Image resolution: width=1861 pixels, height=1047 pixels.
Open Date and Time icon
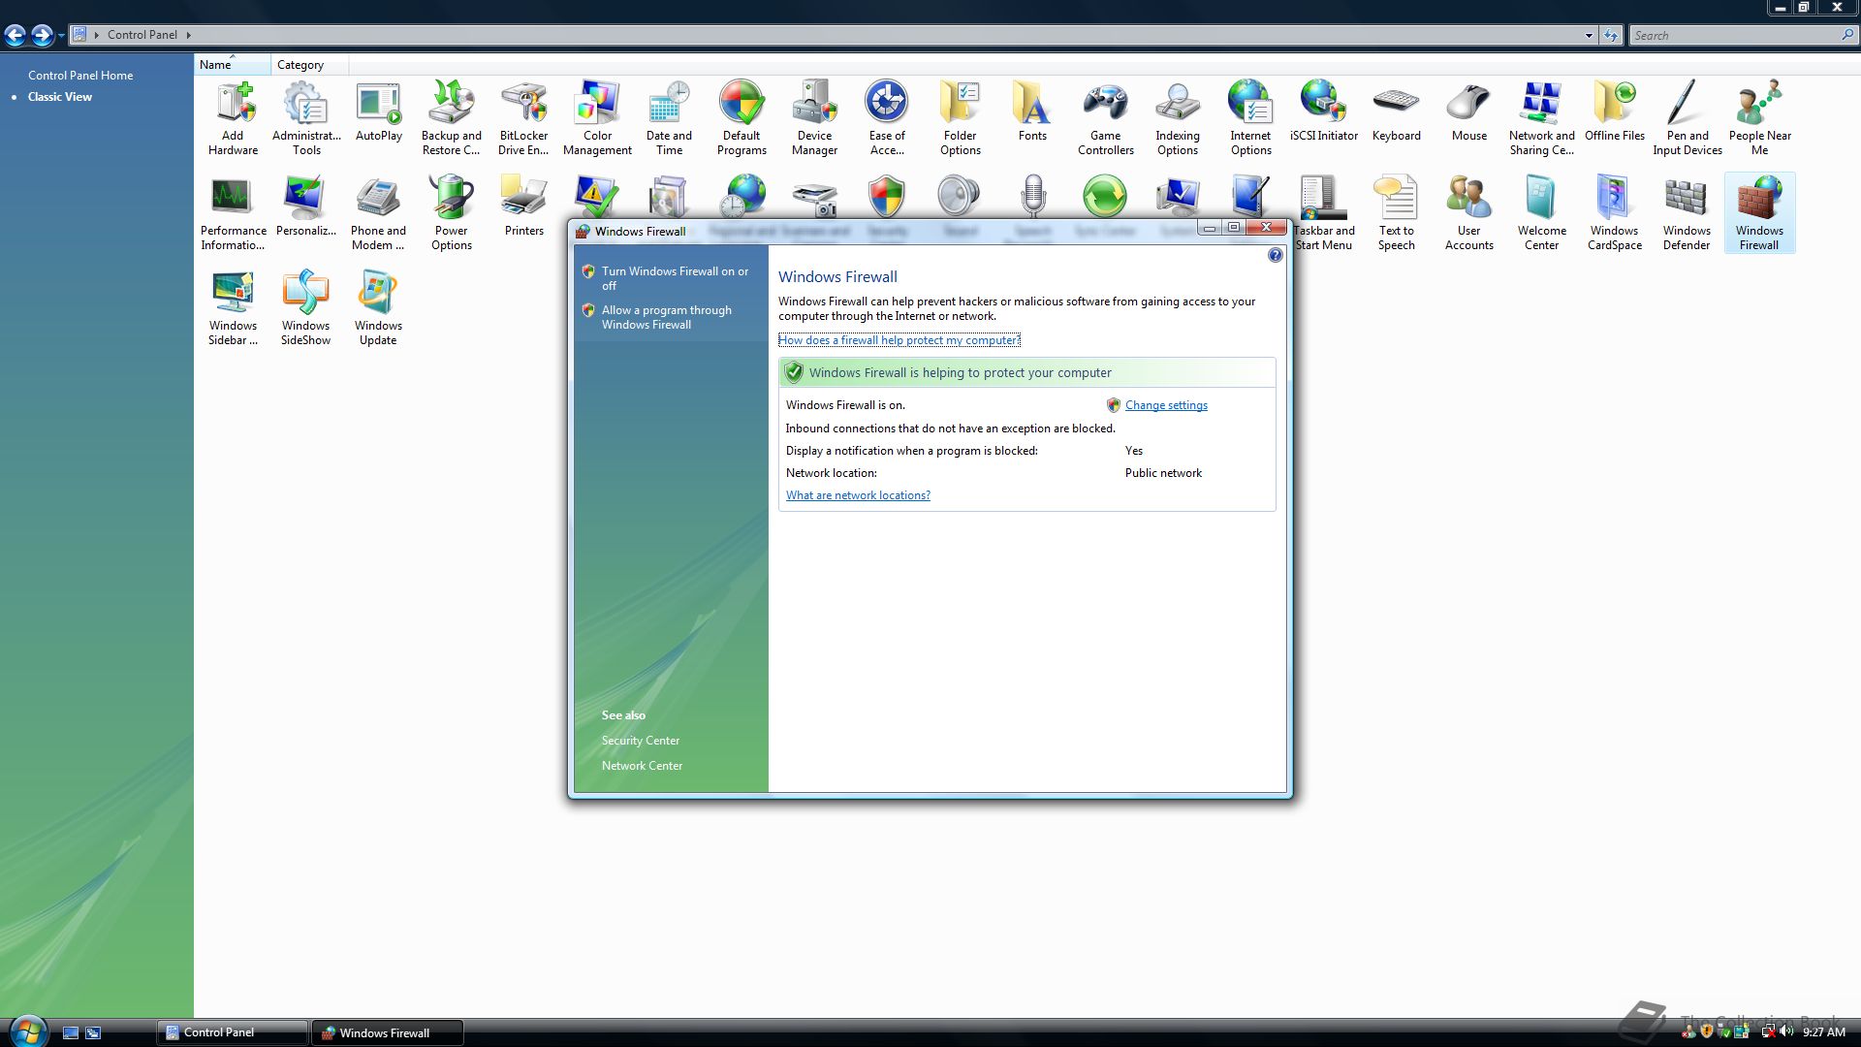[669, 117]
